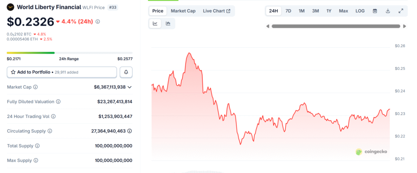Select the 24H time range

pyautogui.click(x=274, y=11)
